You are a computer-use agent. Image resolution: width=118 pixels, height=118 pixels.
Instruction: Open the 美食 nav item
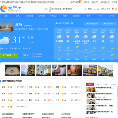point(88,16)
